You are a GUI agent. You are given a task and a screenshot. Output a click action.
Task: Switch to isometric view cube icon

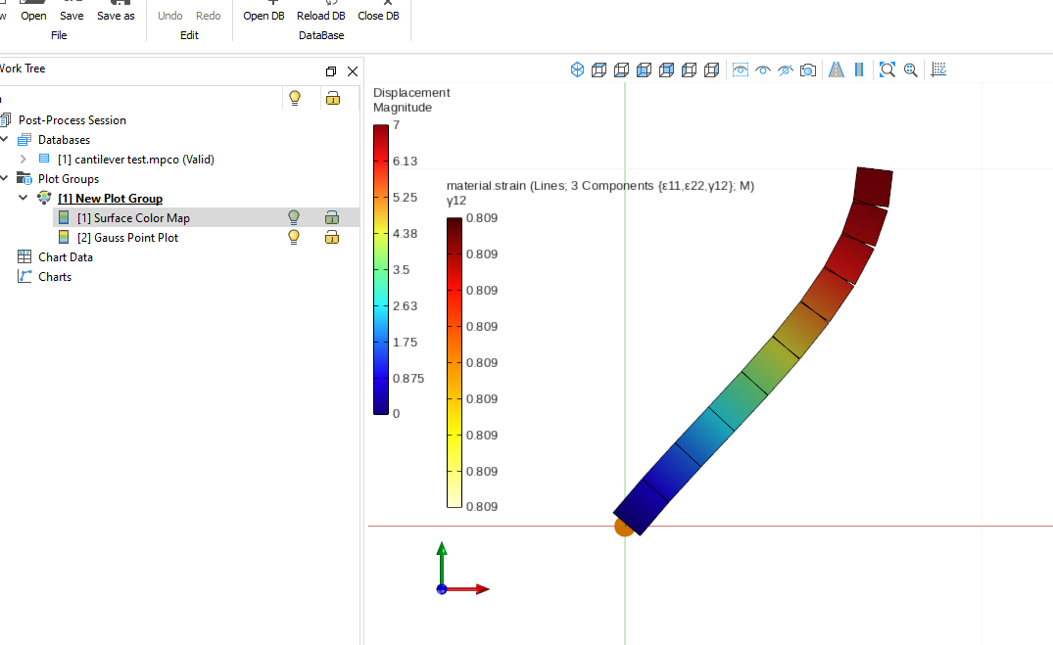coord(578,69)
